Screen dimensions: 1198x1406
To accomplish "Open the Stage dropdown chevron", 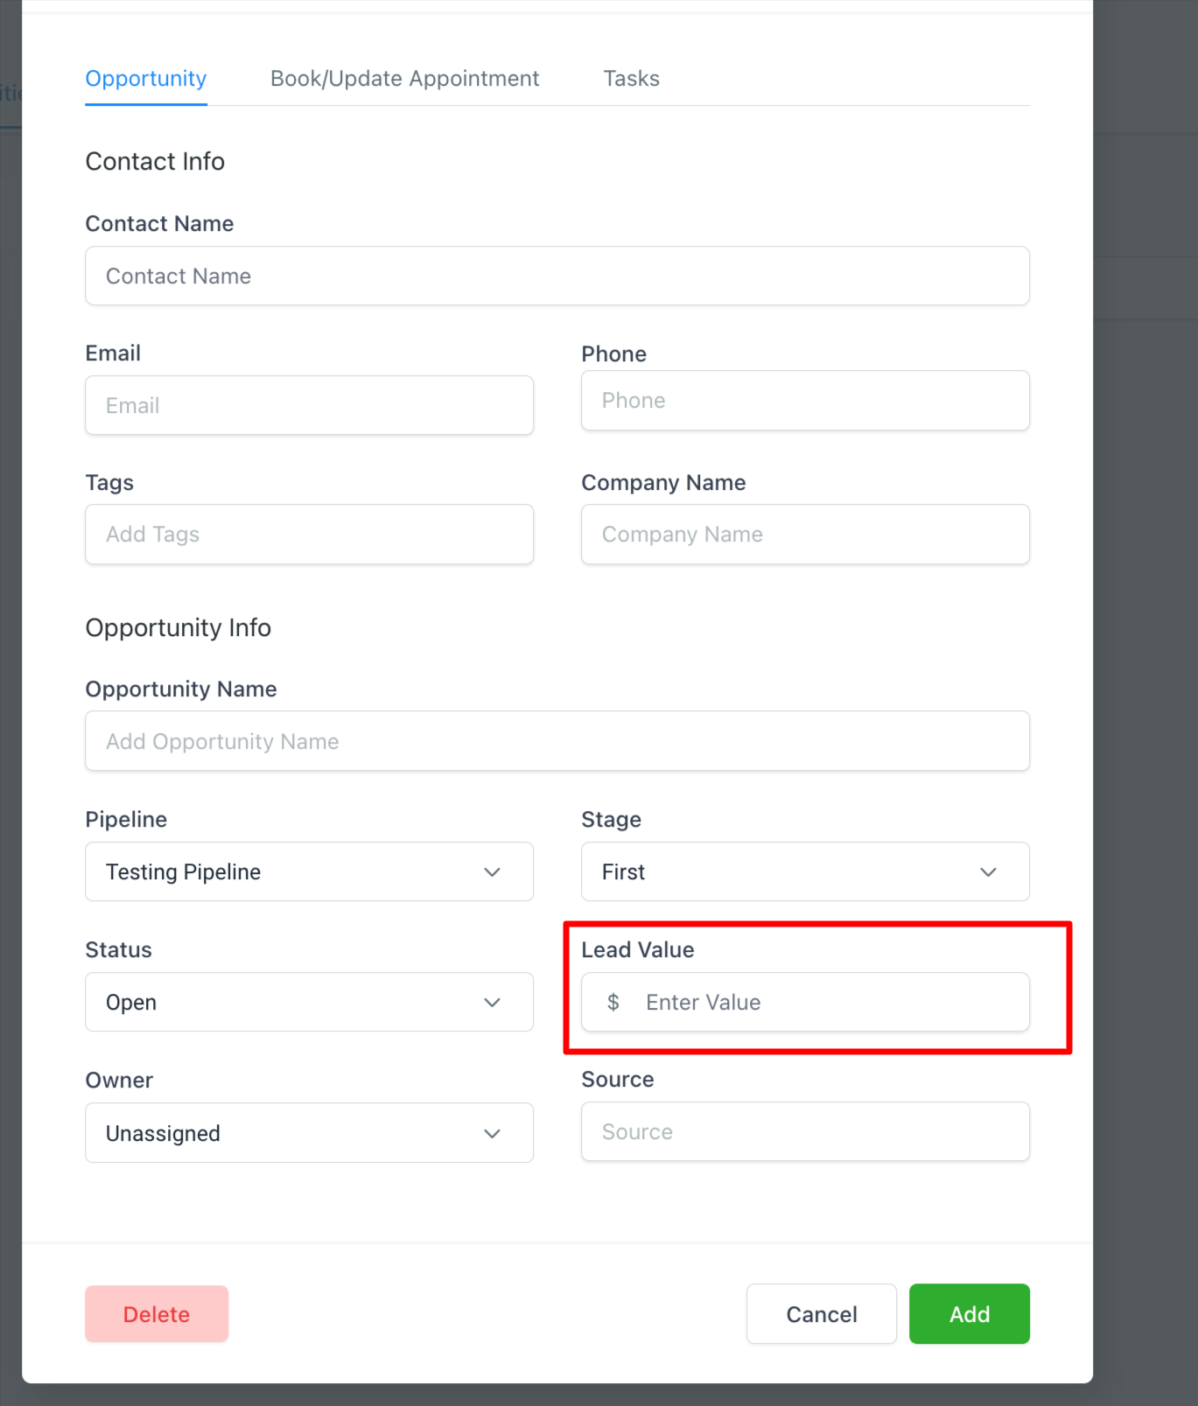I will point(988,872).
